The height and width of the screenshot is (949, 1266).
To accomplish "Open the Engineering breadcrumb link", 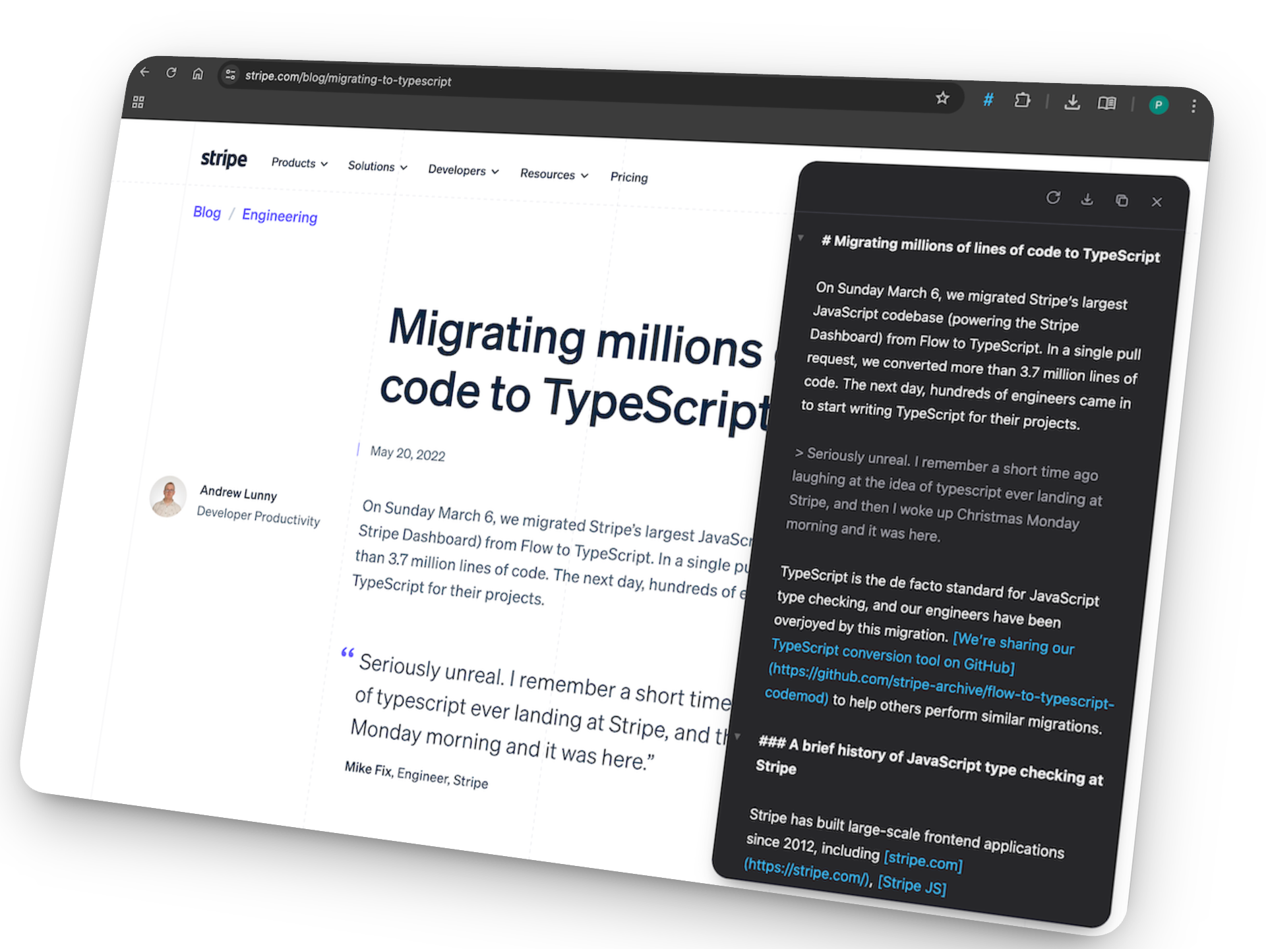I will pyautogui.click(x=280, y=216).
